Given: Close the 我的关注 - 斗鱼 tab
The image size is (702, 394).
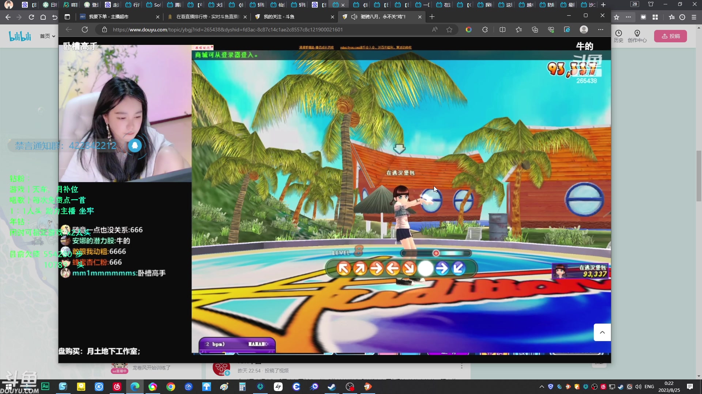Looking at the screenshot, I should (332, 17).
